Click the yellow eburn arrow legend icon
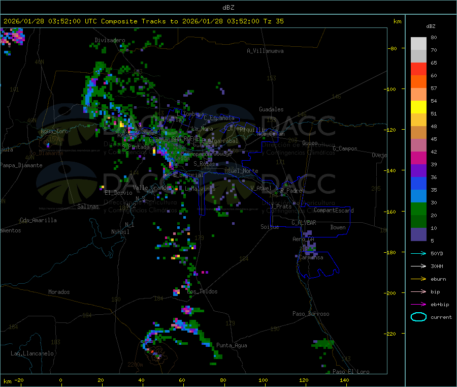The width and height of the screenshot is (457, 387). point(418,279)
